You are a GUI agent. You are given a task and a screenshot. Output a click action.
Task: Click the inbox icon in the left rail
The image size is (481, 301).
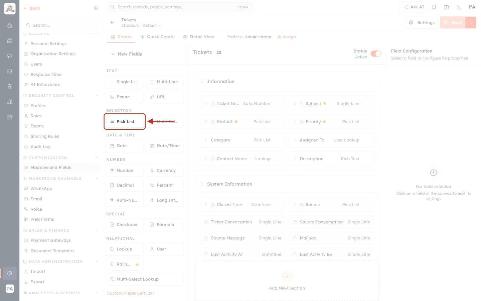click(x=10, y=71)
